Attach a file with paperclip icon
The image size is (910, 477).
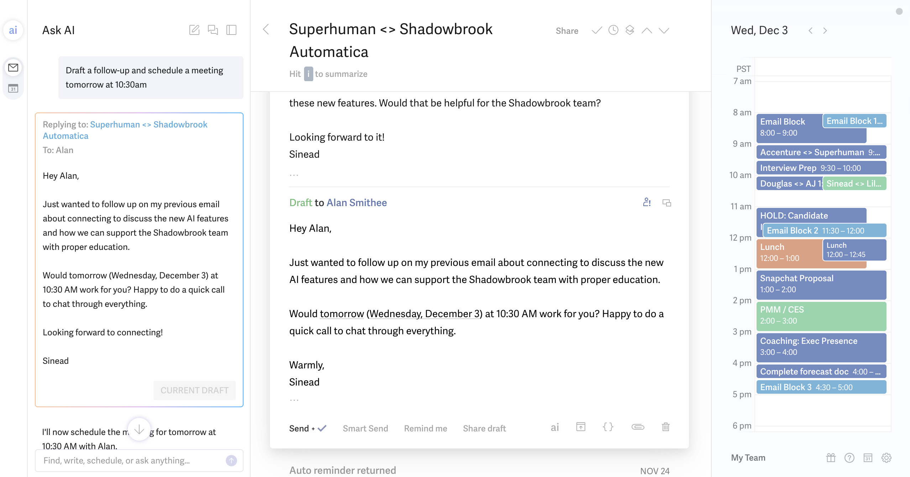coord(638,427)
